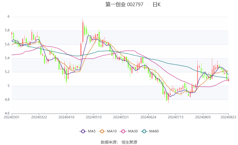238x145 pixels.
Task: Click the x-axis date label 20240805
Action: pyautogui.click(x=203, y=117)
